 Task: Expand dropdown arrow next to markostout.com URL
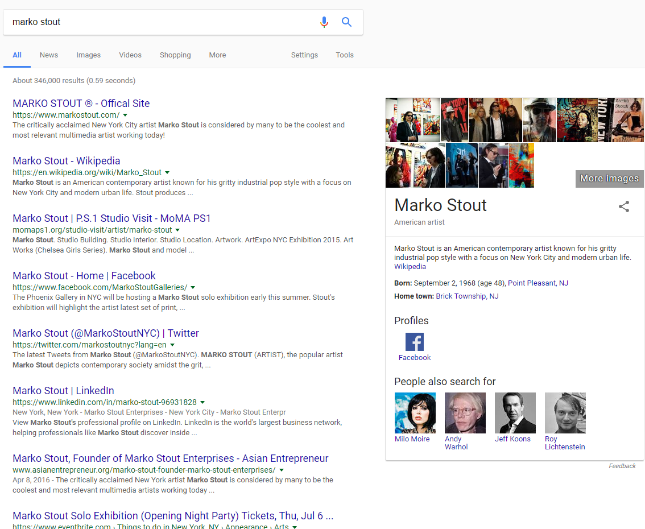(125, 115)
